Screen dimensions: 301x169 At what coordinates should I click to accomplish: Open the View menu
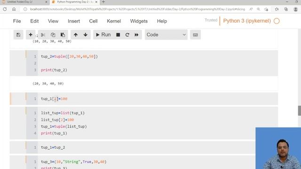[53, 21]
